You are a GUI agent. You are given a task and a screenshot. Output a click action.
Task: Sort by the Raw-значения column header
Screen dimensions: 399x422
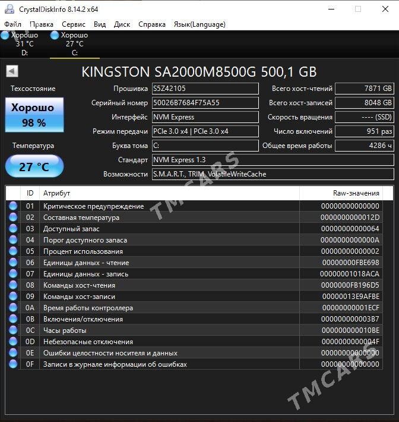click(x=341, y=193)
